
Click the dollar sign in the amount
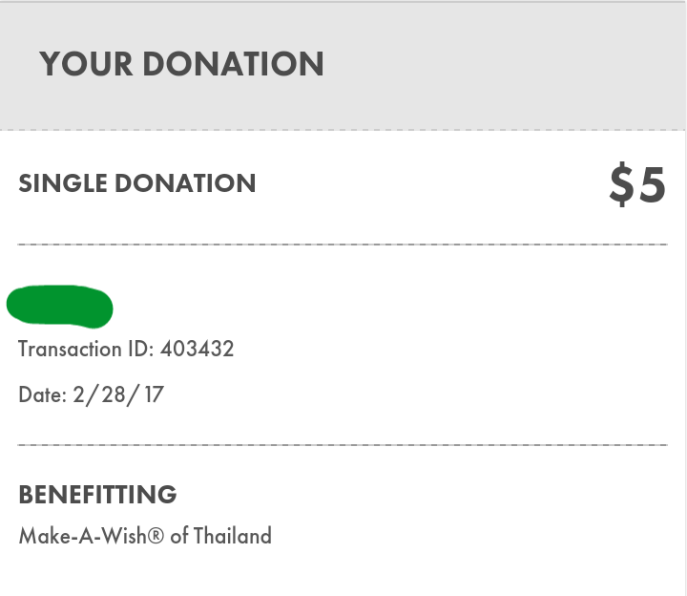click(x=621, y=184)
